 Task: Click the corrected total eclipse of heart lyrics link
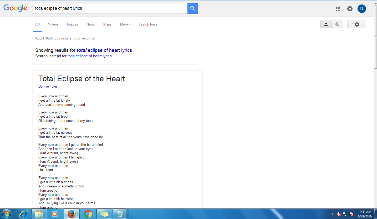point(104,50)
